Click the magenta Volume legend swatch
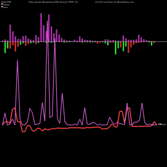Viewport: 167px width, 167px height. 2,4
